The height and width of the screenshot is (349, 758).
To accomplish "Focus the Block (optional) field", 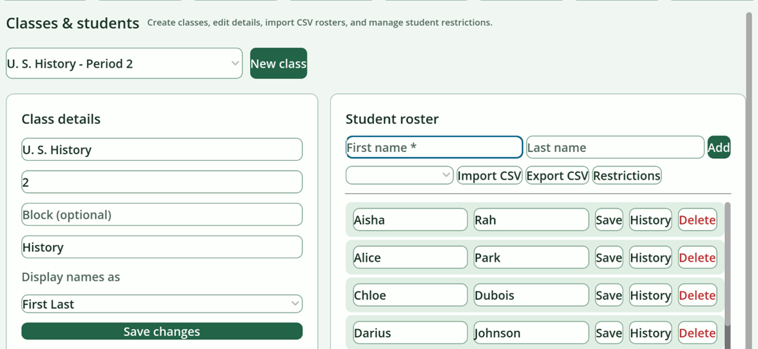I will (x=162, y=215).
